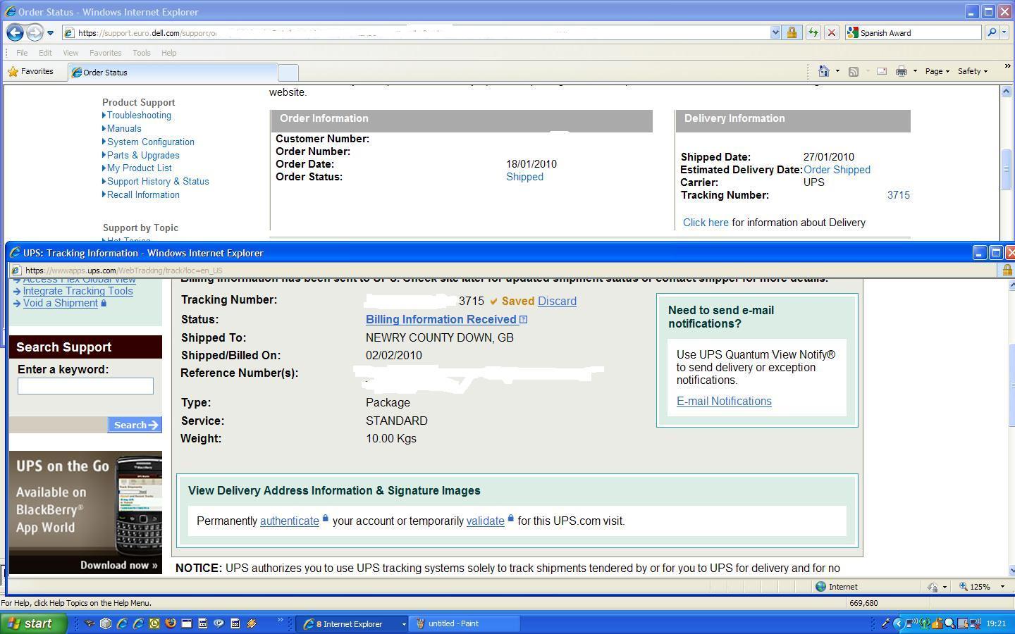Viewport: 1015px width, 634px height.
Task: Click the security lock icon in address bar
Action: tap(792, 32)
